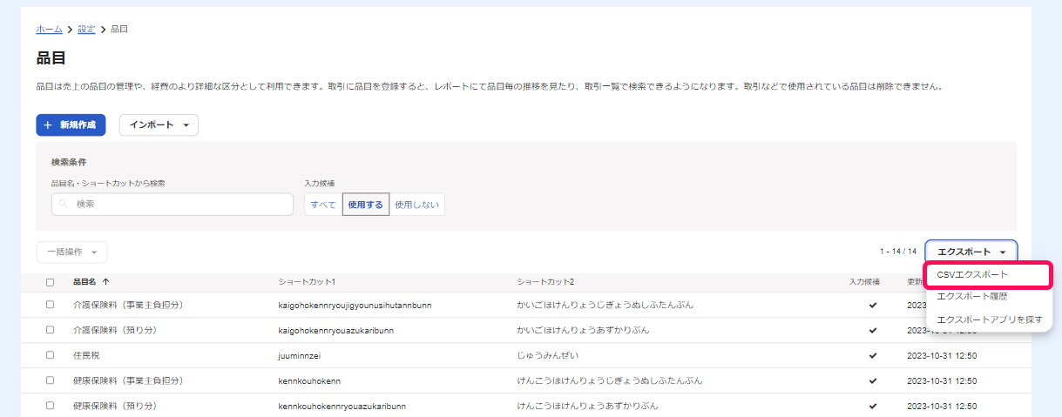Click the checkmark for 介護保険料（事業主負担分） row
1062x417 pixels.
click(872, 306)
